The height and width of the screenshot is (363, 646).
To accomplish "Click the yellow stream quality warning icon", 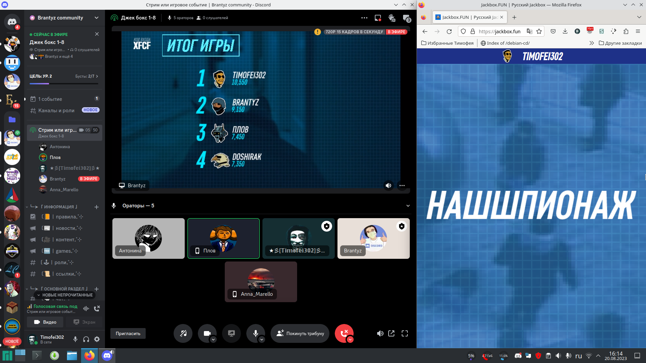I will (x=318, y=32).
